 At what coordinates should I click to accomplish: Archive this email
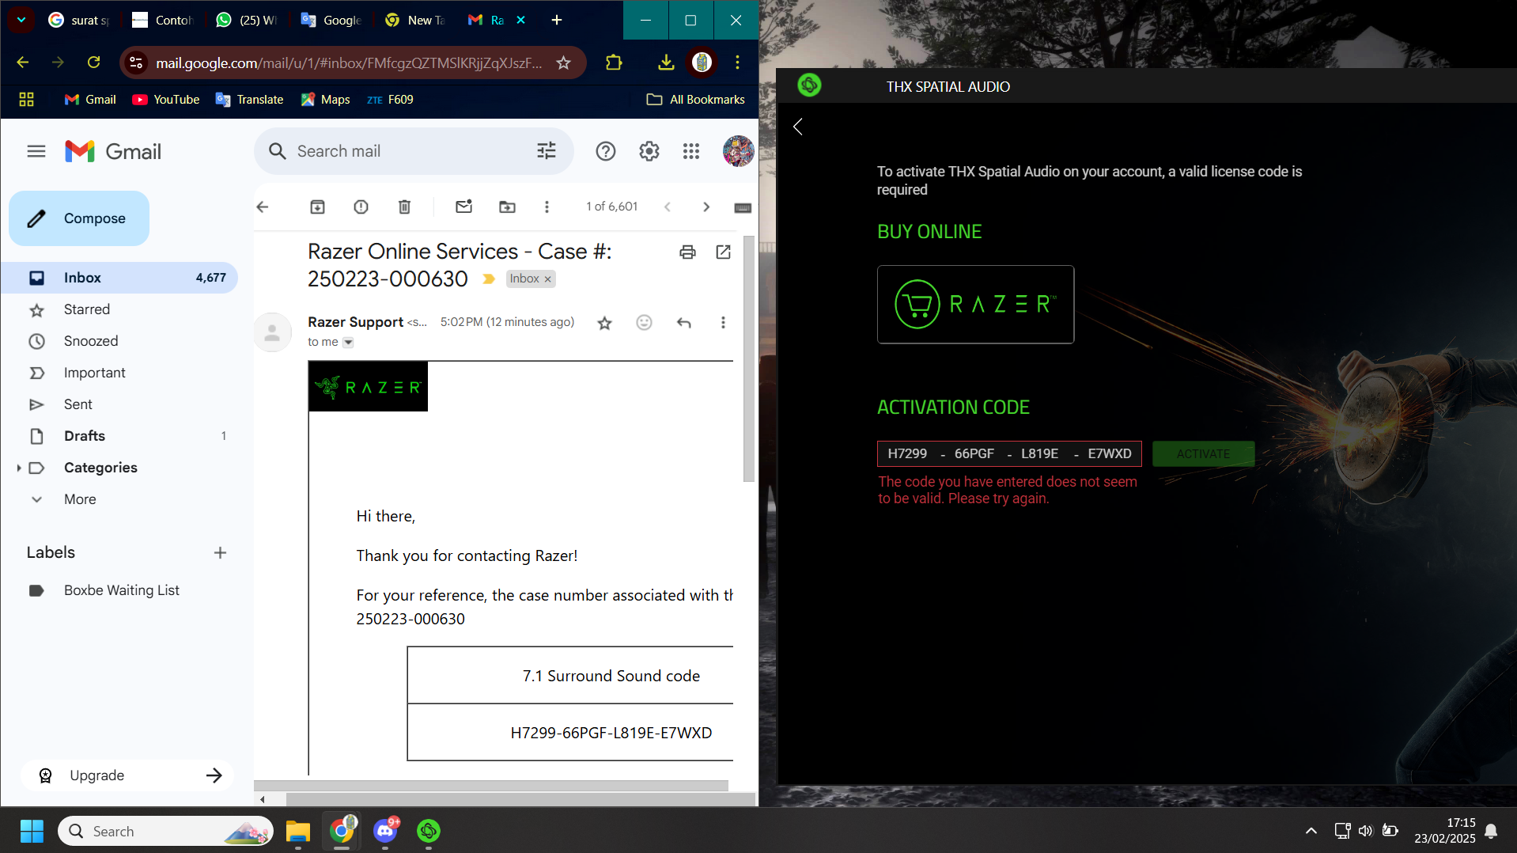coord(317,207)
